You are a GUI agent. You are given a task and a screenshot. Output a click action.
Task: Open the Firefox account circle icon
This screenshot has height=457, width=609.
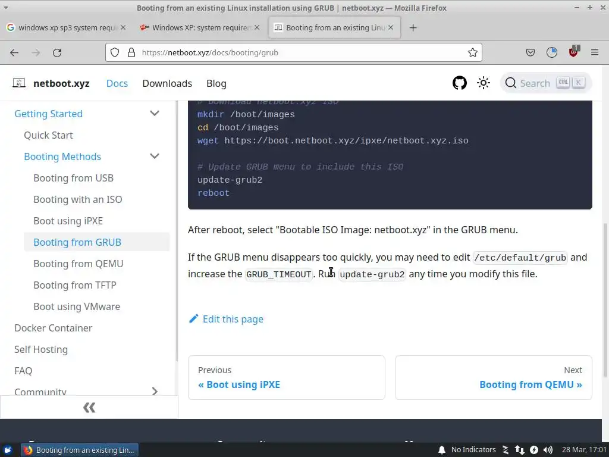(551, 52)
